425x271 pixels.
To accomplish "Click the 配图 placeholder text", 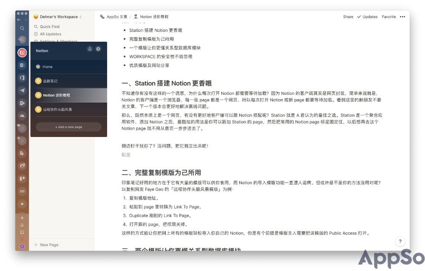I will point(126,154).
